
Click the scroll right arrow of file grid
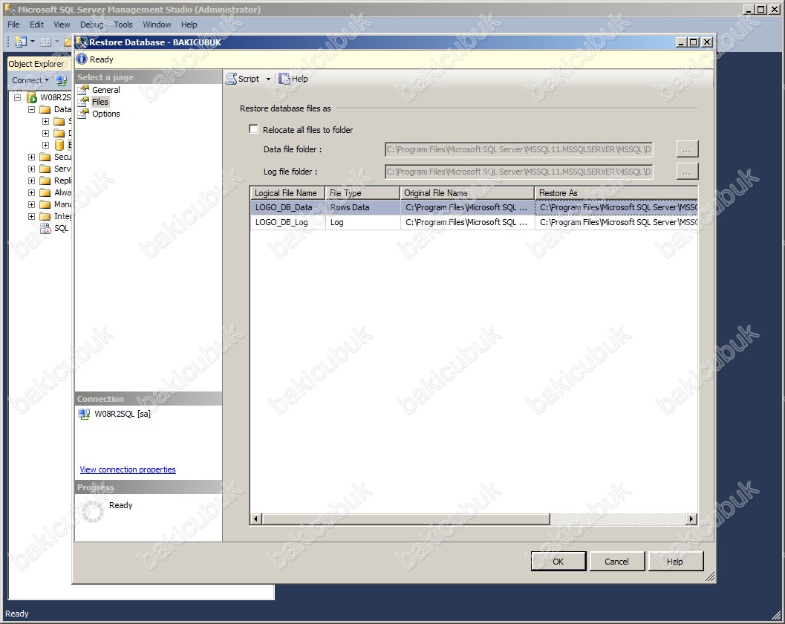point(692,519)
